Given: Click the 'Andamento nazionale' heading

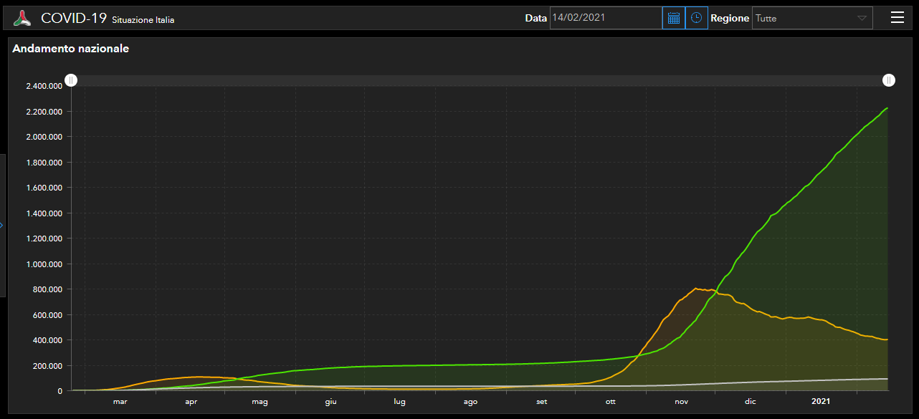Looking at the screenshot, I should (71, 49).
